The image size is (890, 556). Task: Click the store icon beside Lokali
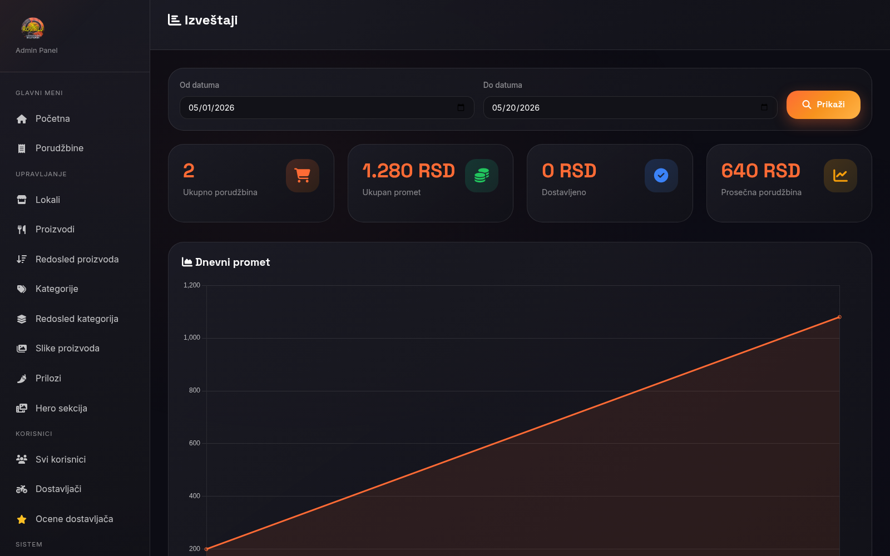click(22, 200)
